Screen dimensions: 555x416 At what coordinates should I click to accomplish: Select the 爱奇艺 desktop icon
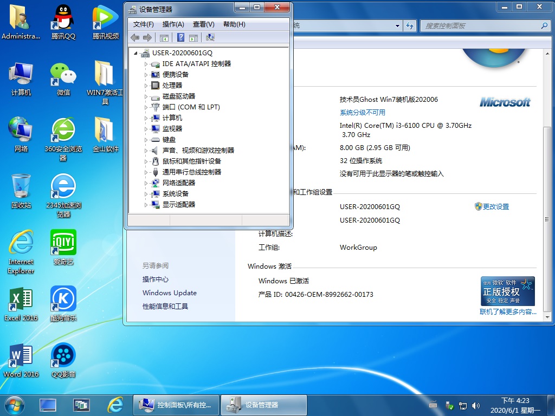pyautogui.click(x=63, y=247)
